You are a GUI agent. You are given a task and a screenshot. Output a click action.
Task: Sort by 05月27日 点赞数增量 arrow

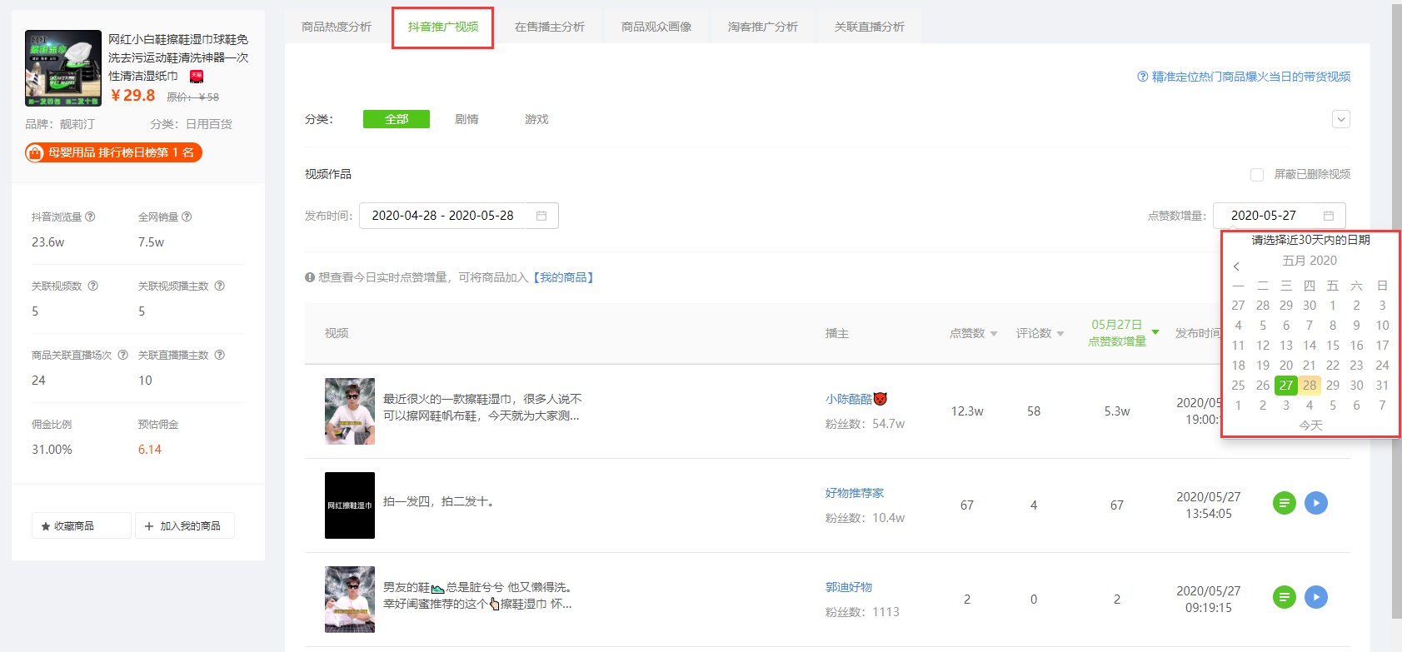coord(1155,332)
